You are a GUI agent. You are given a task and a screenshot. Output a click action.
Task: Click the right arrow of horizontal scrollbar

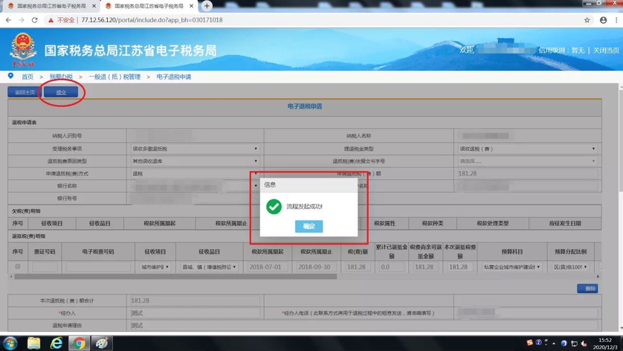(598, 277)
